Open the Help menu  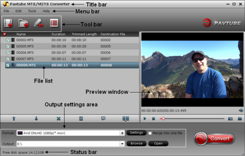coord(46,11)
